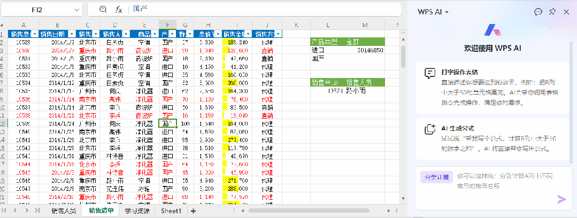Click the AI 生成公式 copy-plus icon
577x218 pixels.
point(430,129)
